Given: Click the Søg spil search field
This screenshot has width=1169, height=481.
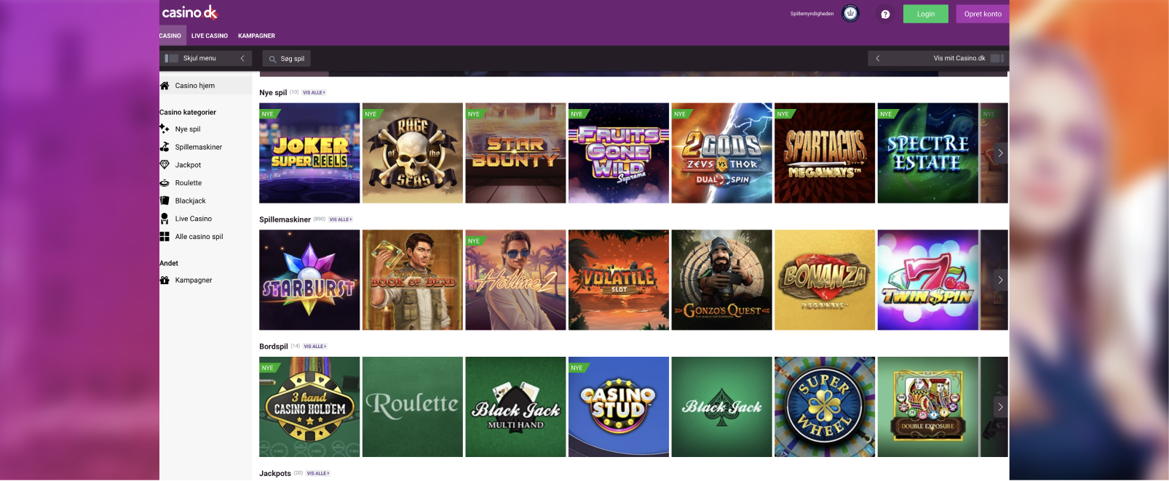Looking at the screenshot, I should (286, 59).
